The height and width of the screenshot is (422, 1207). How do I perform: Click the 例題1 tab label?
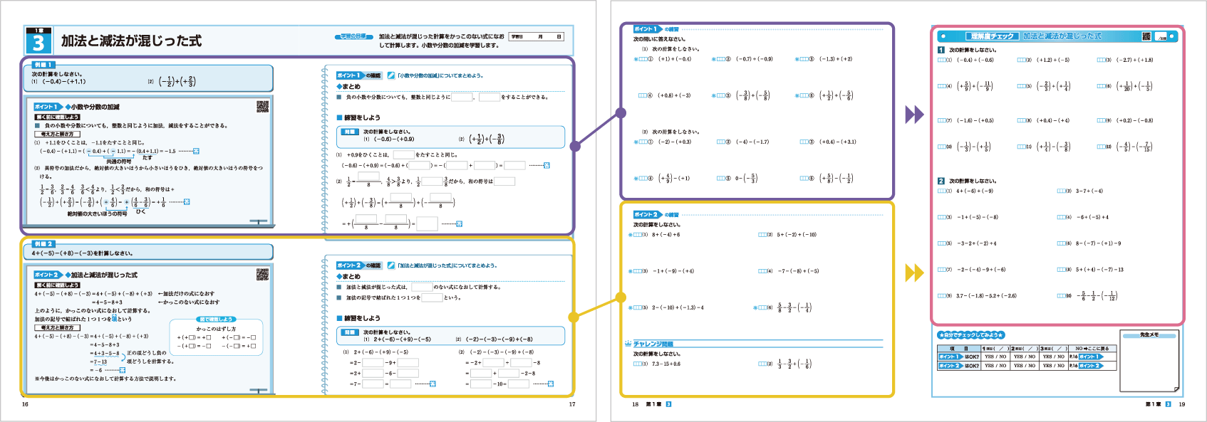(x=43, y=65)
